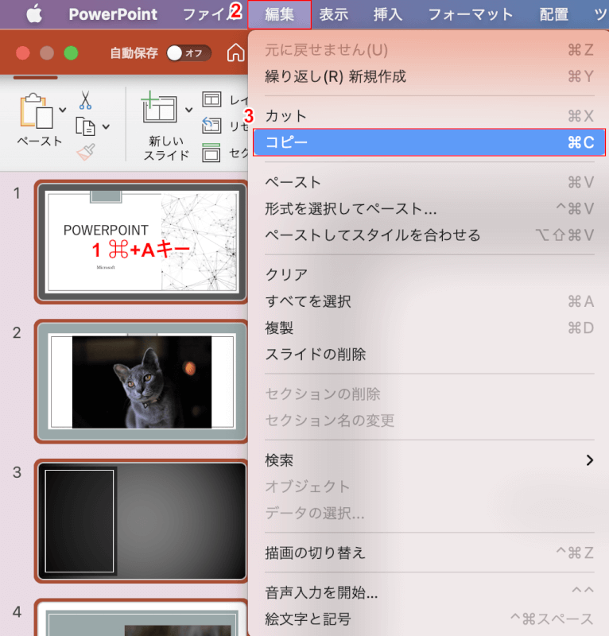The width and height of the screenshot is (609, 636).
Task: Choose 音声入力を開始... menu item
Action: [x=429, y=592]
